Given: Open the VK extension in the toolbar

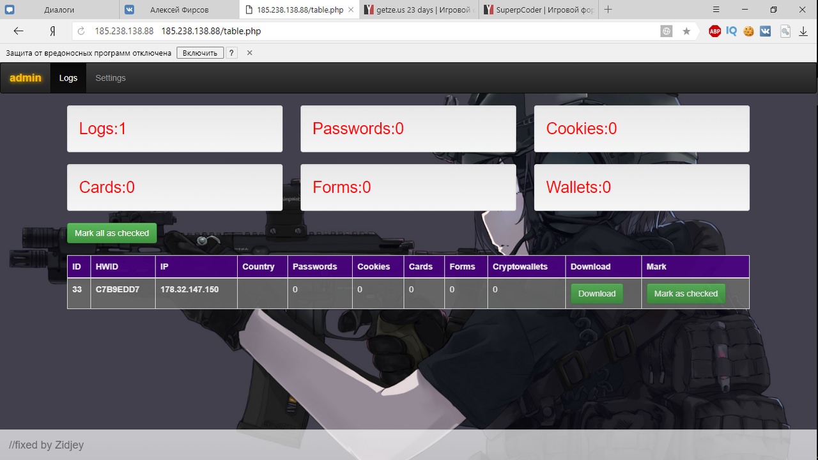Looking at the screenshot, I should coord(765,31).
